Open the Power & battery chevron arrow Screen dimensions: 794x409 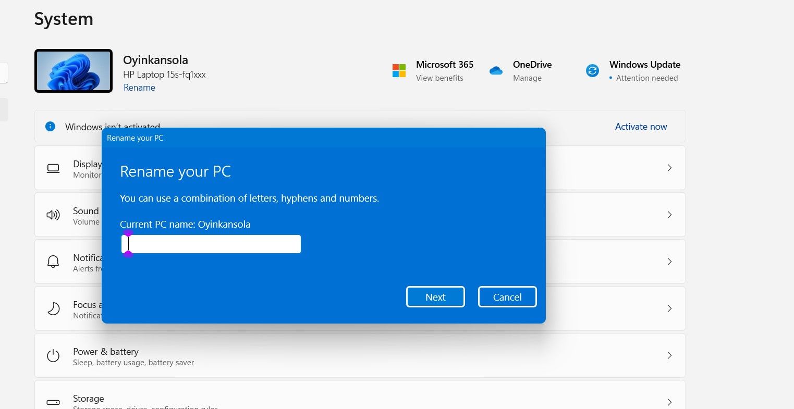coord(669,355)
